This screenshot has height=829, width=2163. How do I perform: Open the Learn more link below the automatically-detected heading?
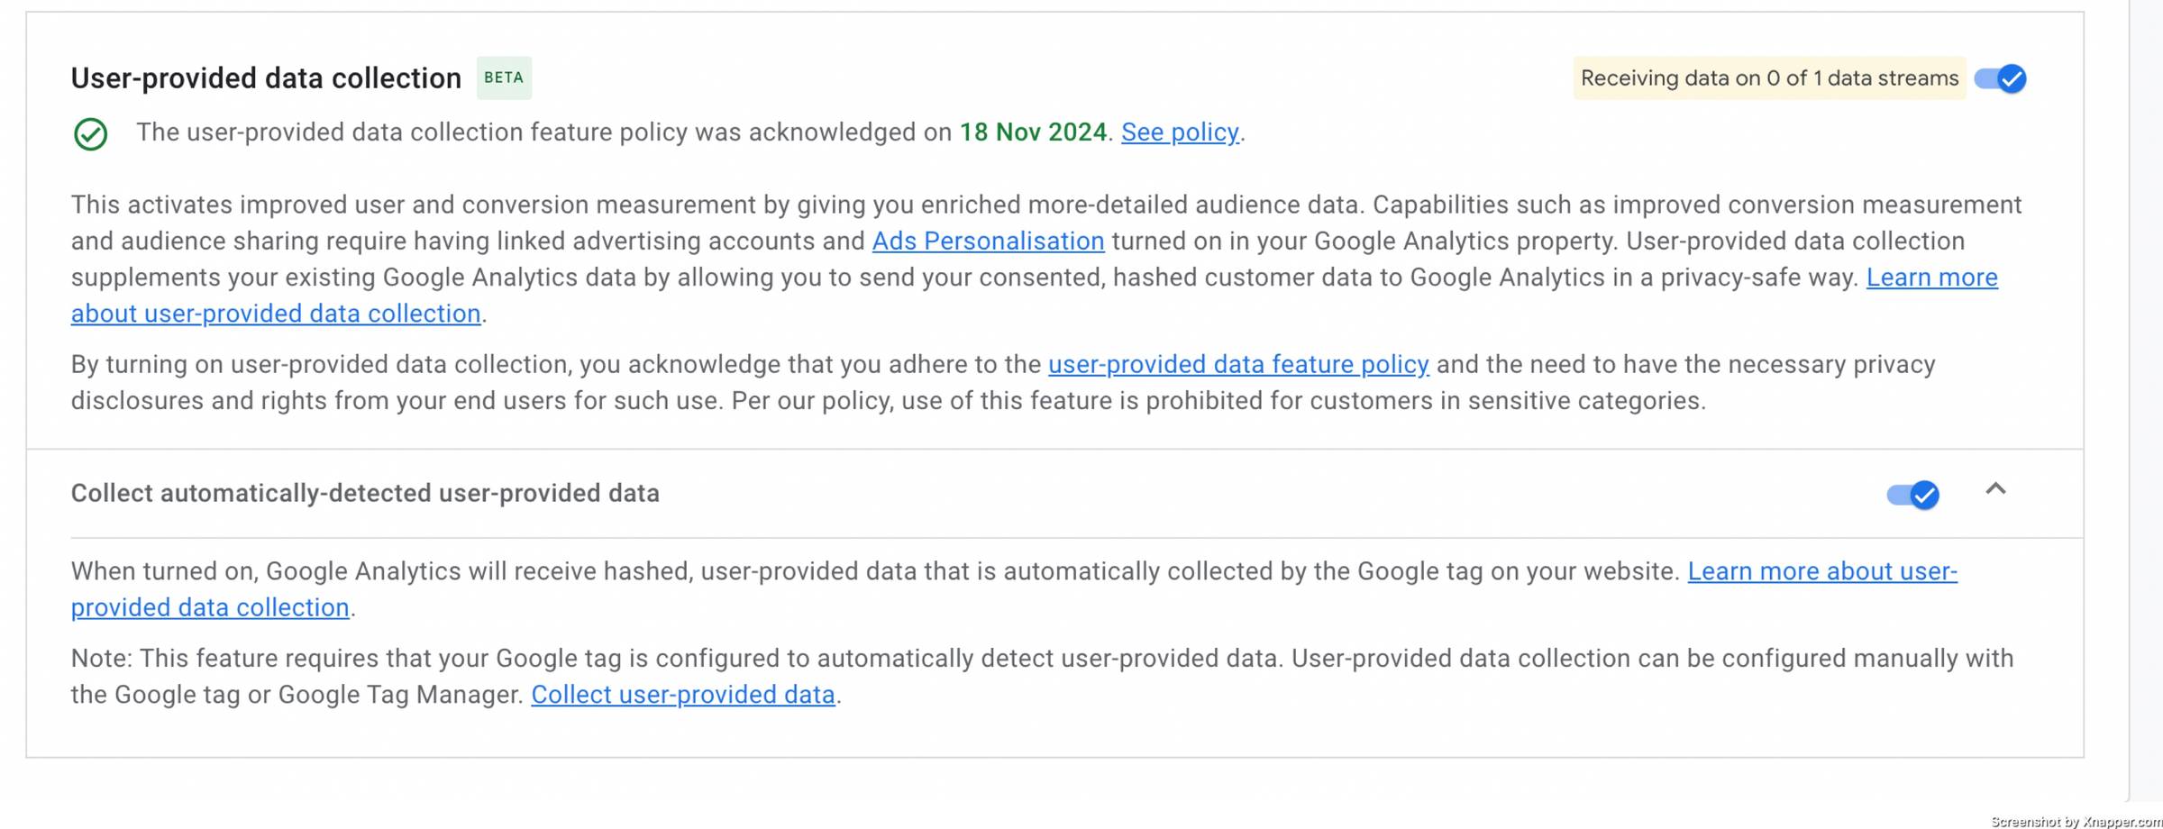tap(1822, 571)
